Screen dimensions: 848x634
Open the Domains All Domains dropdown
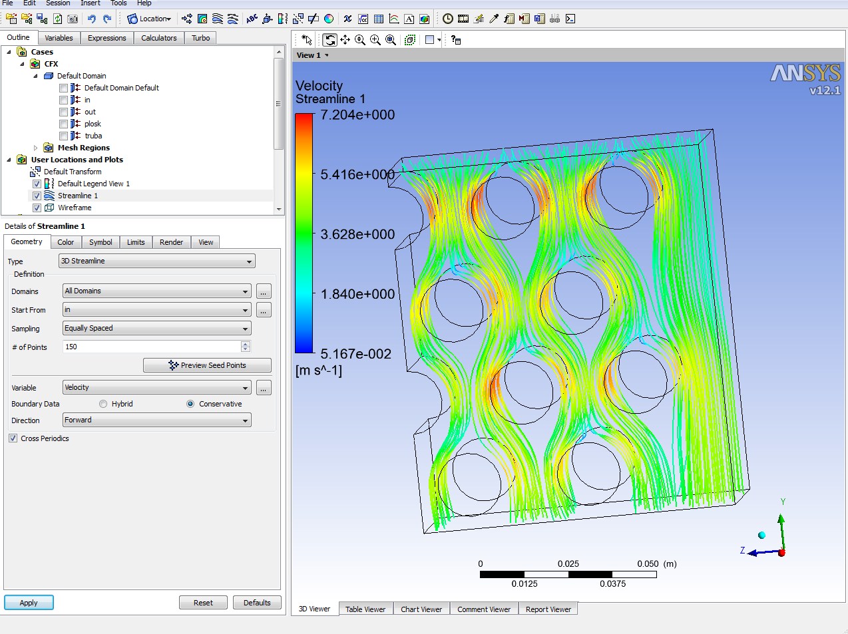click(x=157, y=291)
